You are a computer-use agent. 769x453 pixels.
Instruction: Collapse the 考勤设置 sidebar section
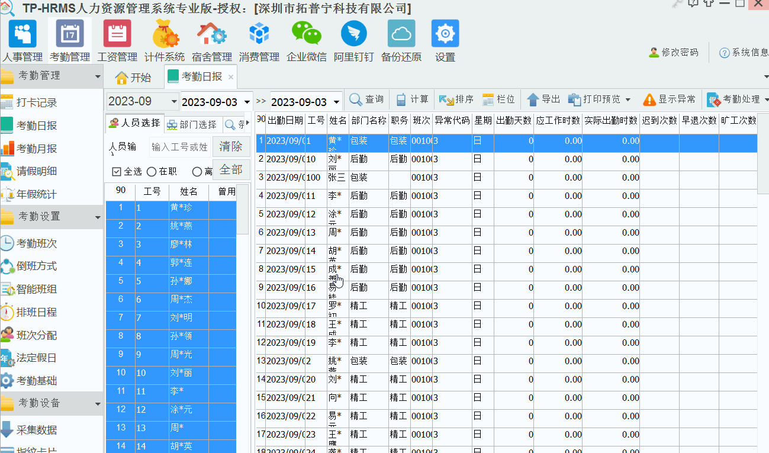(98, 217)
